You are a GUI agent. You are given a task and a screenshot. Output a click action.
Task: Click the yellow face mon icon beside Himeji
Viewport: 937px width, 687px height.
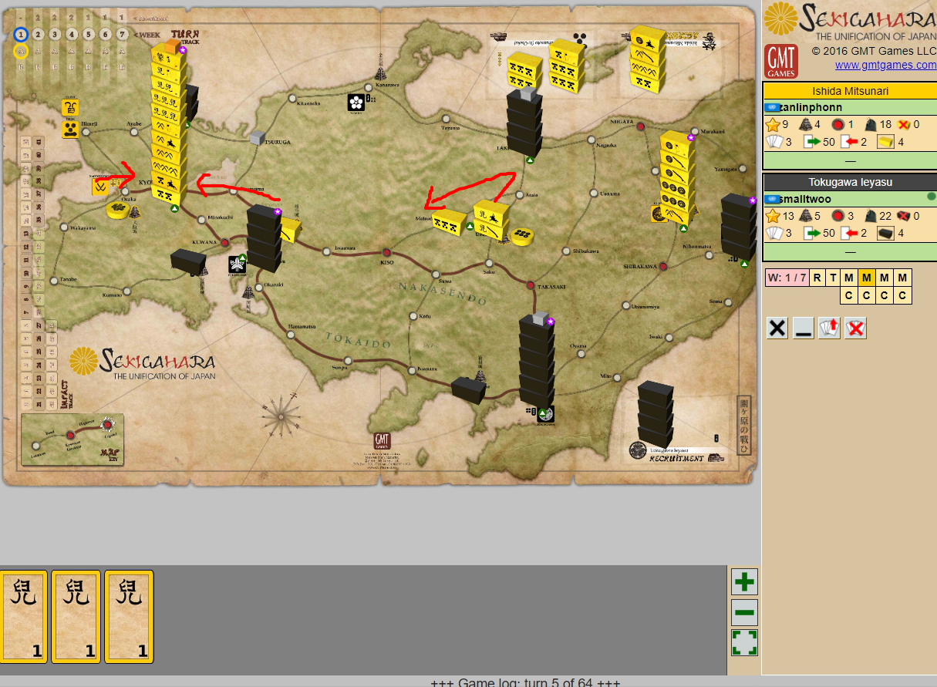pos(70,130)
